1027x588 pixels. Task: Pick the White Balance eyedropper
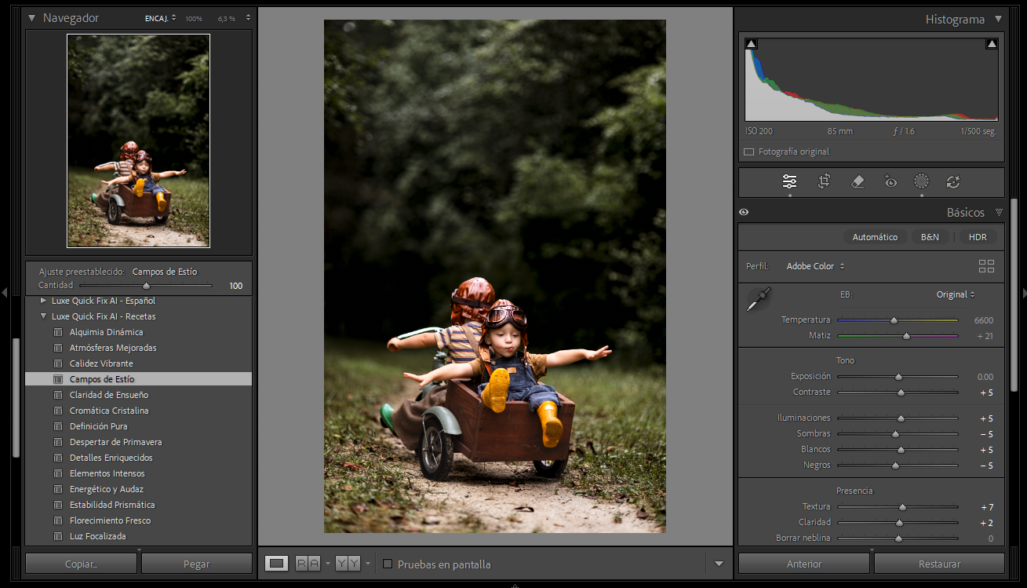coord(759,299)
